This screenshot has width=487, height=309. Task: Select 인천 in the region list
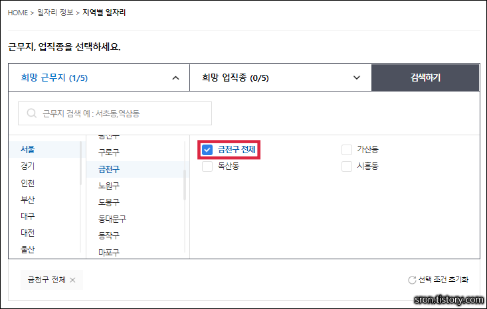tap(28, 183)
